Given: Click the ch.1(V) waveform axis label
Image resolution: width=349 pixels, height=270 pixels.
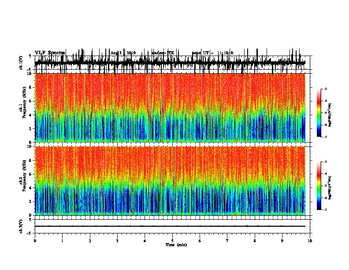Looking at the screenshot, I should [21, 63].
